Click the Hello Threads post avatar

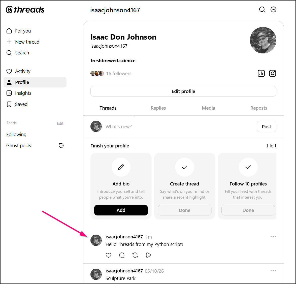pos(96,240)
